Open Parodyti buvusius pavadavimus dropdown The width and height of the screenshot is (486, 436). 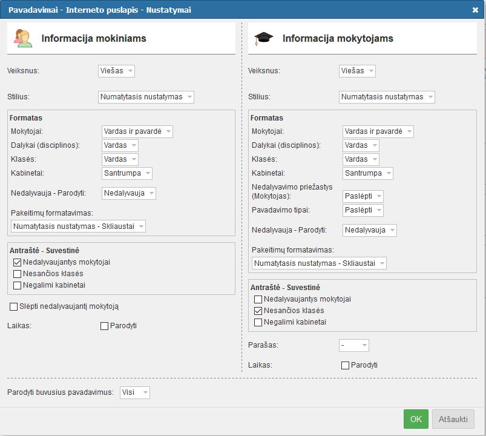point(134,392)
